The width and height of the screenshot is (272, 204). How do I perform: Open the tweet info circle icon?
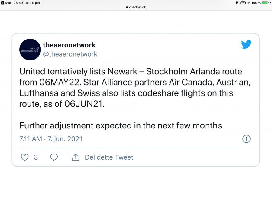(x=246, y=139)
